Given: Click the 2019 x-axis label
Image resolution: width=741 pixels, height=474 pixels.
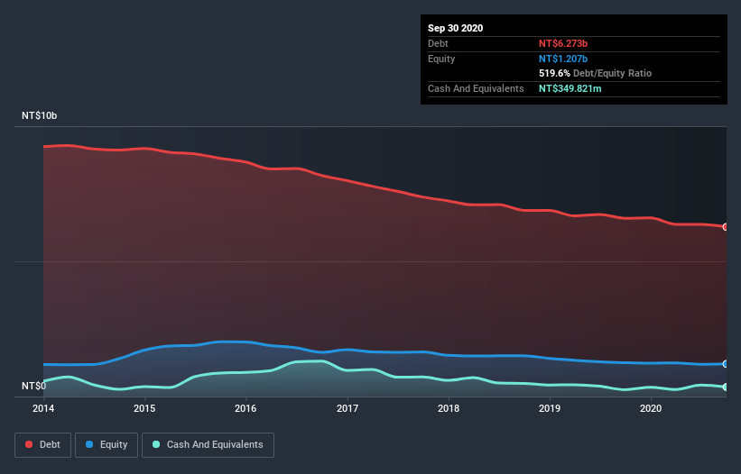Looking at the screenshot, I should click(550, 408).
